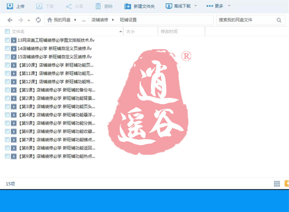Click the 旺铺设置 breadcrumb
The image size is (289, 212).
[x=128, y=20]
